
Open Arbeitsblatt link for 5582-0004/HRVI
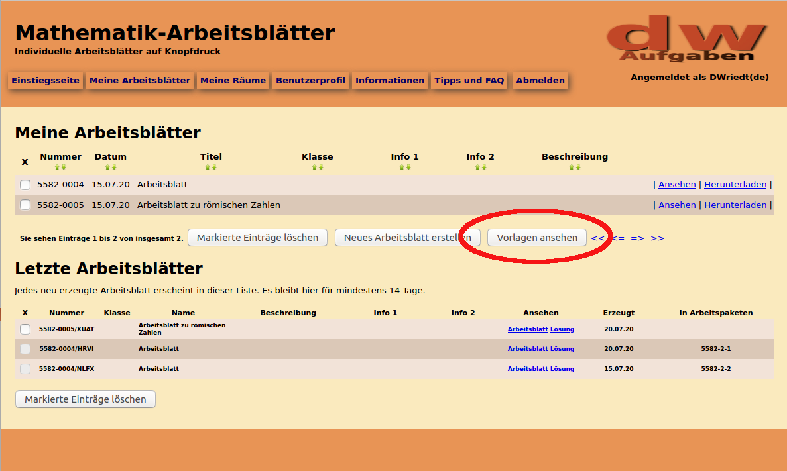[528, 349]
